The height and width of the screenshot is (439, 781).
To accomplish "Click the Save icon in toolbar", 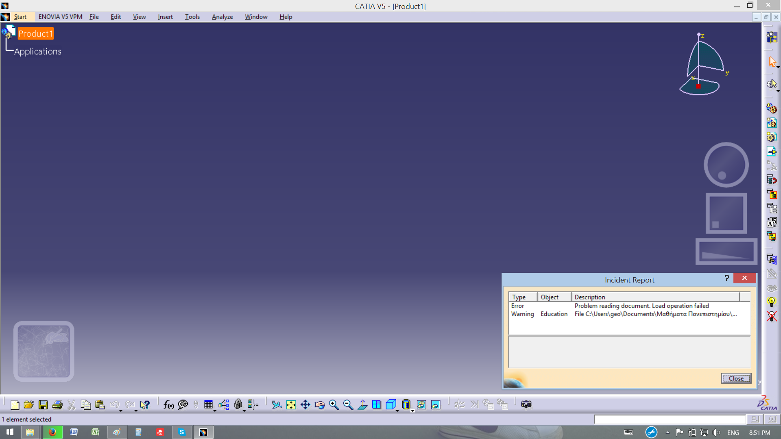I will coord(43,404).
